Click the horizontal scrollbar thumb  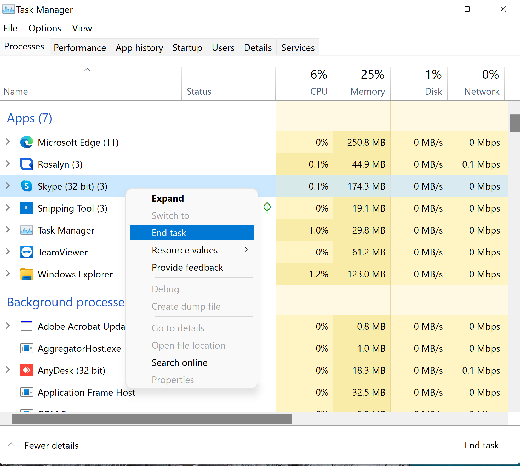[x=152, y=419]
